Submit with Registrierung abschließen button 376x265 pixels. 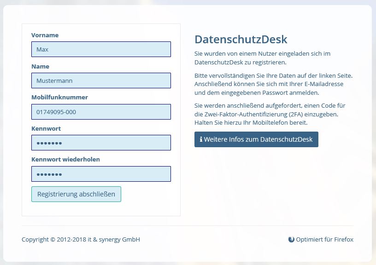[x=76, y=194]
